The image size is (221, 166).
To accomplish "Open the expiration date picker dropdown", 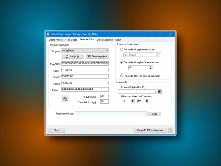I will 158,55.
